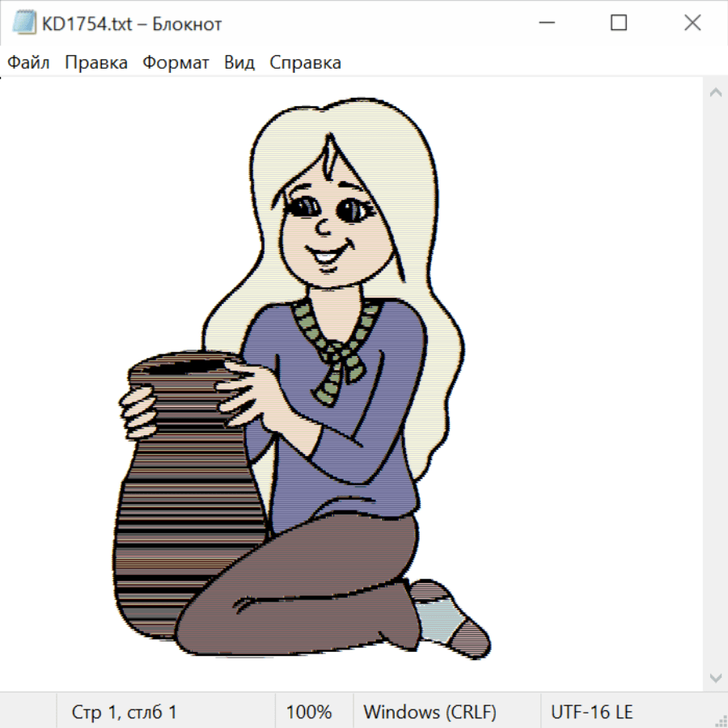This screenshot has width=728, height=728.
Task: Open the Вид menu
Action: tap(239, 62)
